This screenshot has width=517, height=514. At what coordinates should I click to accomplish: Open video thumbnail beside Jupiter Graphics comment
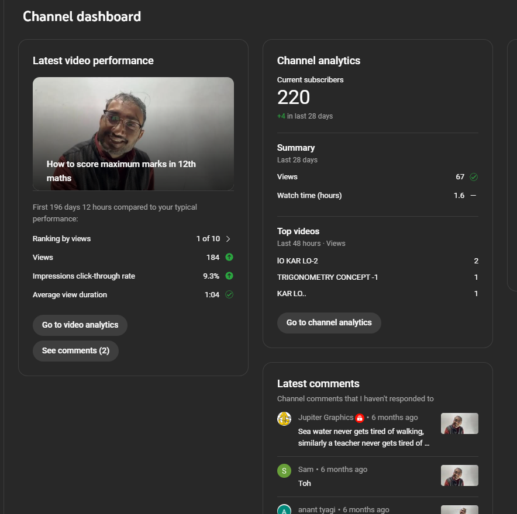pyautogui.click(x=459, y=423)
